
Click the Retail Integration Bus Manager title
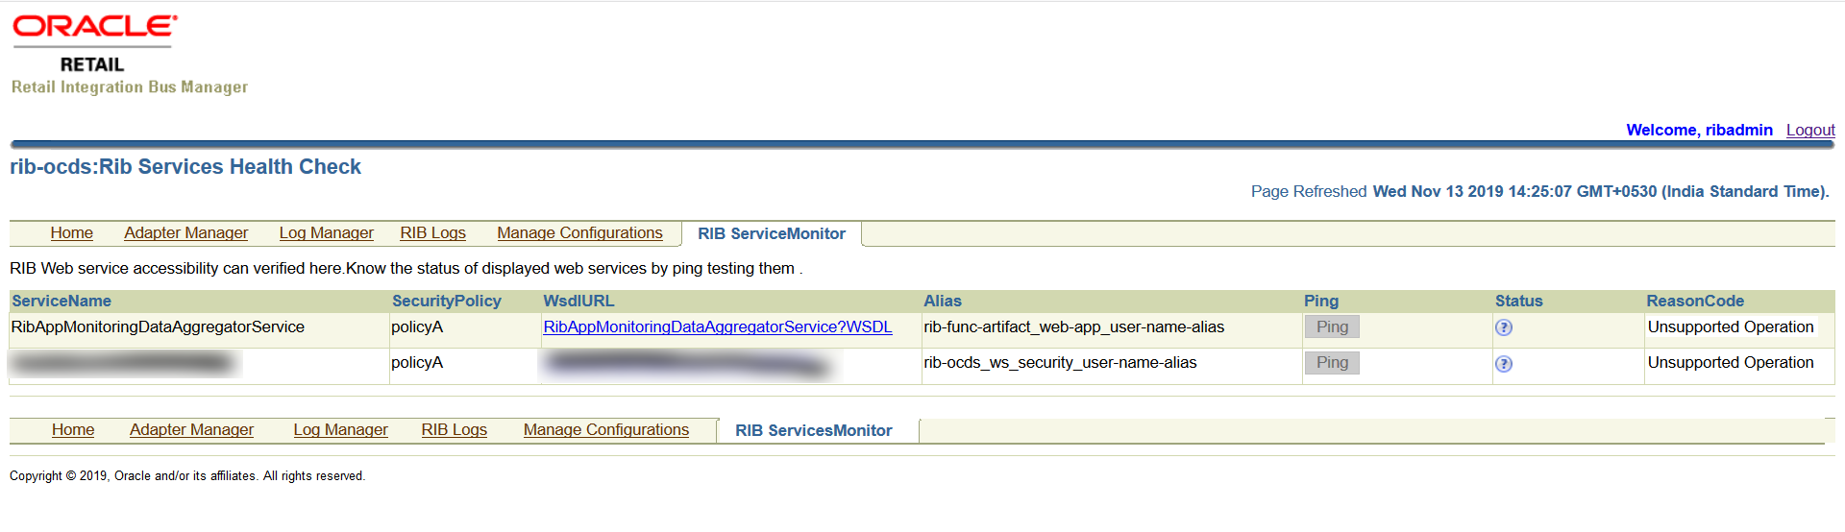coord(130,87)
